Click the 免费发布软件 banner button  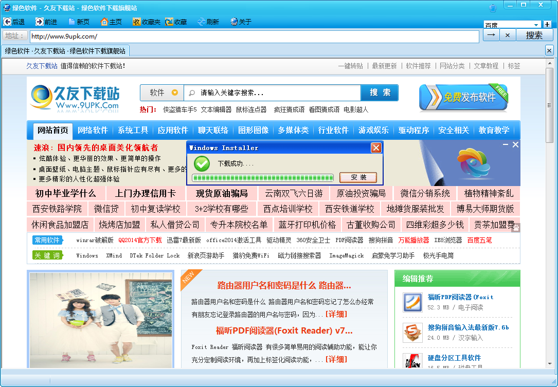[x=463, y=97]
